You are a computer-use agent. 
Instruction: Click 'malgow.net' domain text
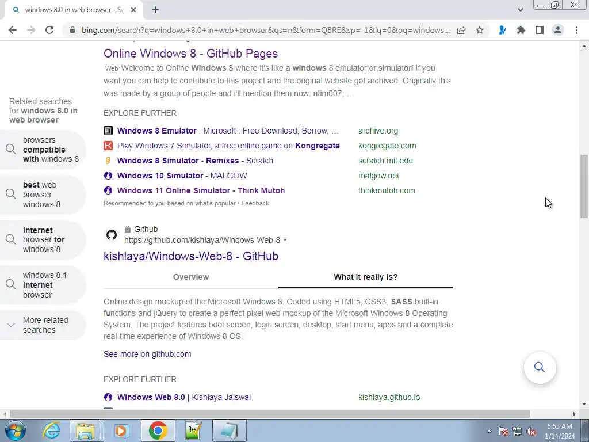pyautogui.click(x=378, y=176)
